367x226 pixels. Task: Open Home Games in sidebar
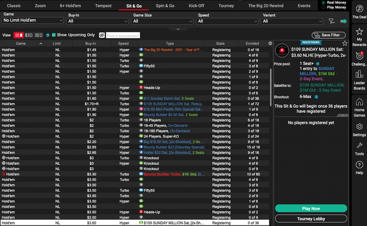click(359, 105)
